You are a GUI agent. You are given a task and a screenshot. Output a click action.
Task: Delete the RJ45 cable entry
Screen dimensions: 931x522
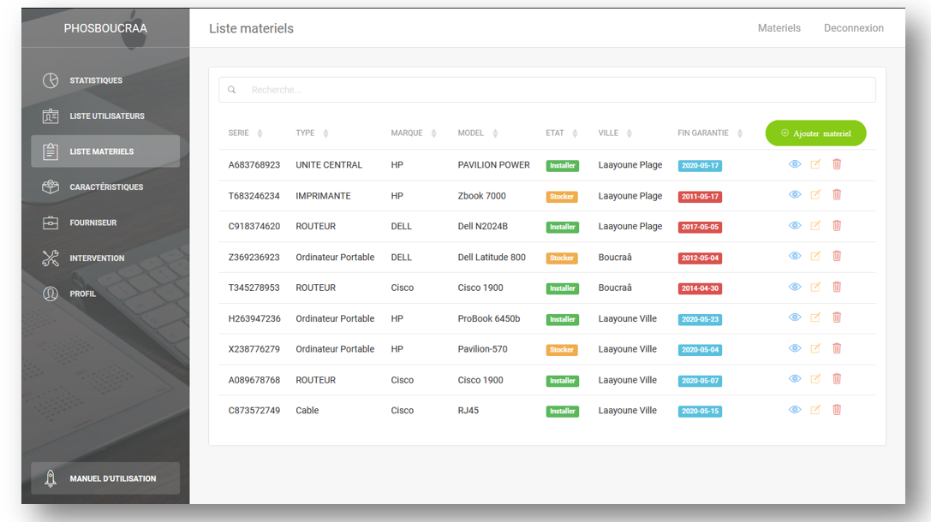point(837,410)
